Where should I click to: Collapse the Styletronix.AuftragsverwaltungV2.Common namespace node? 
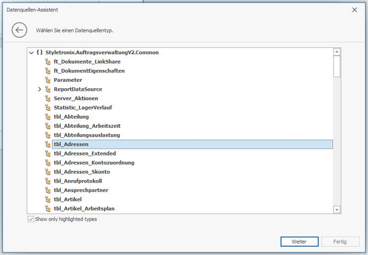click(32, 52)
